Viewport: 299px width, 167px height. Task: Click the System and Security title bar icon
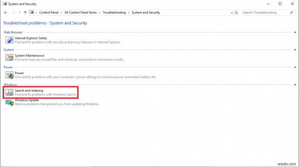point(5,4)
